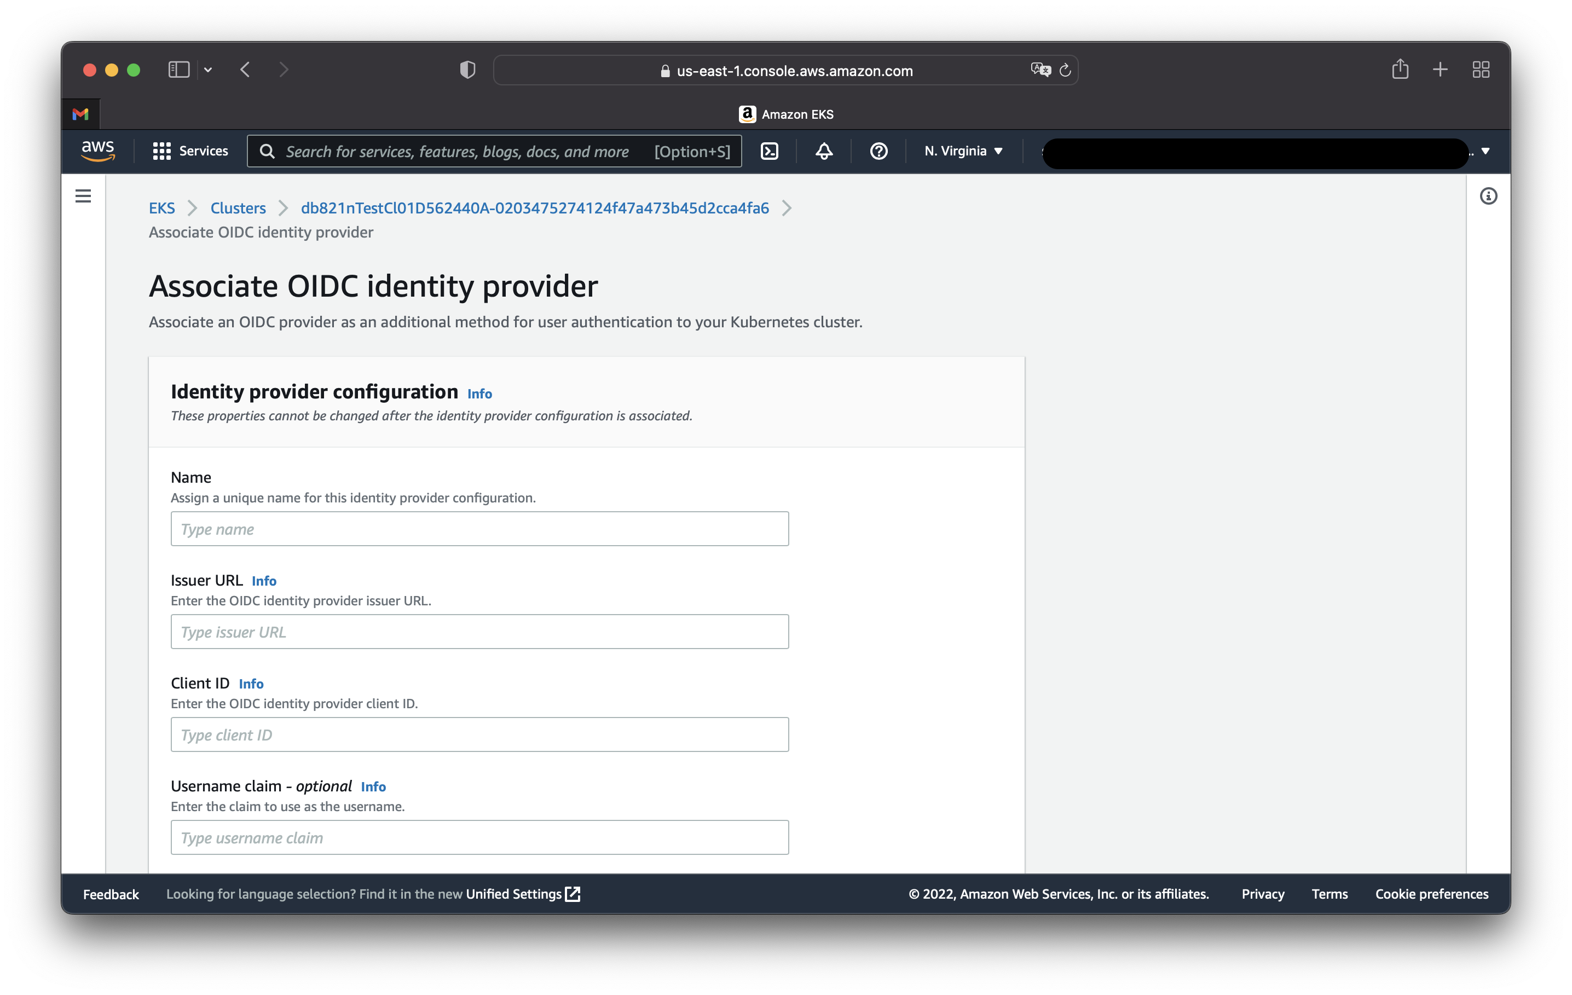Screen dimensions: 1572x995
Task: Navigate to Clusters breadcrumb
Action: [x=238, y=207]
